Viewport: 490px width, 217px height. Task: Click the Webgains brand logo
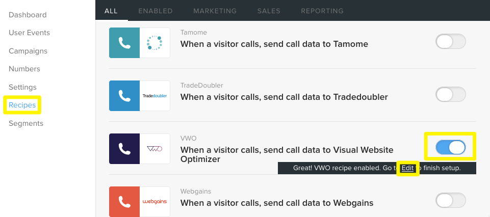154,202
